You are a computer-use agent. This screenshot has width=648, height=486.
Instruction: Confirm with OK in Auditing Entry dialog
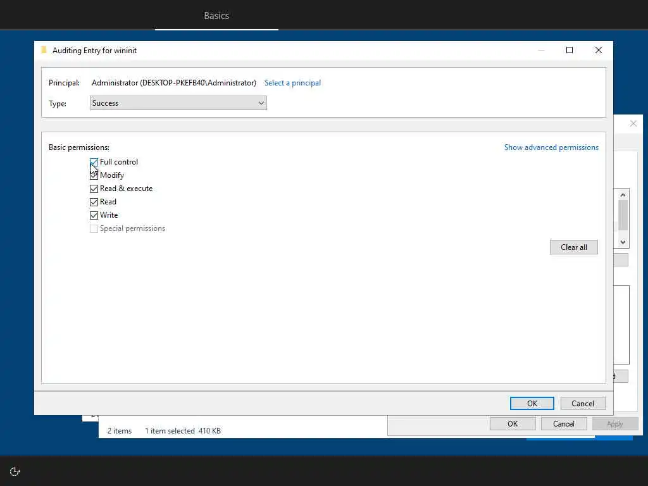[x=532, y=403]
